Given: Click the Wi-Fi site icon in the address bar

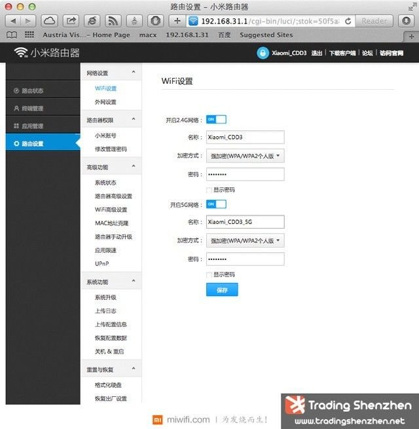Looking at the screenshot, I should pyautogui.click(x=193, y=21).
